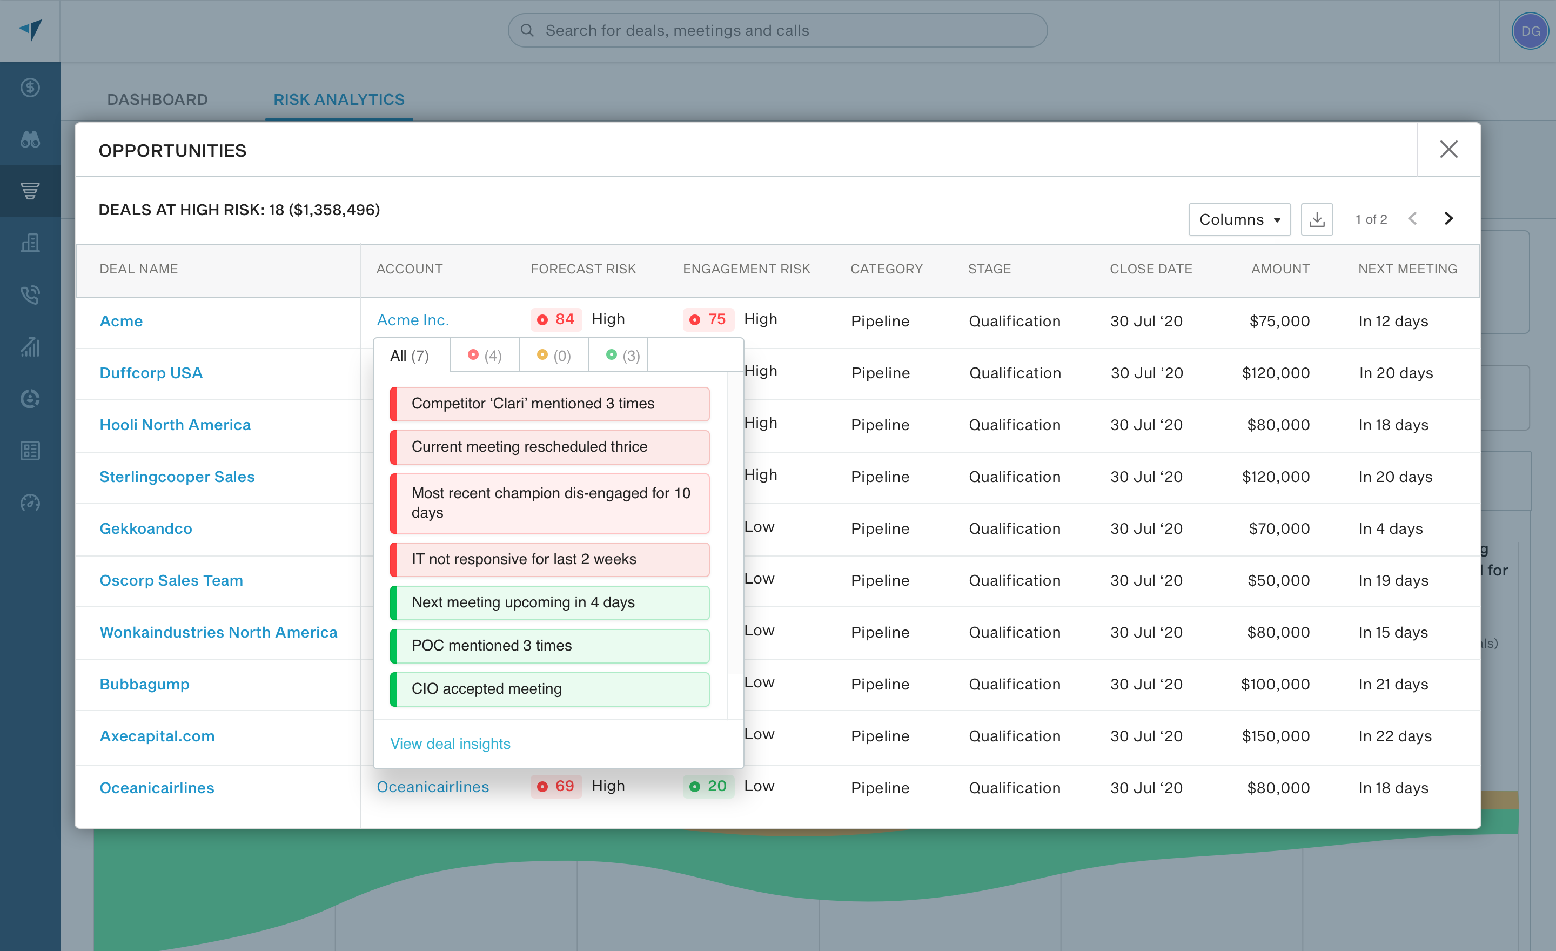Open the Columns dropdown
Image resolution: width=1556 pixels, height=951 pixels.
[x=1239, y=219]
